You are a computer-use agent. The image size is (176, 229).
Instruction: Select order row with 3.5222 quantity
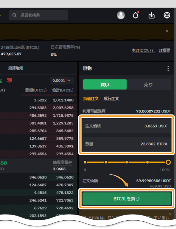(x=39, y=100)
